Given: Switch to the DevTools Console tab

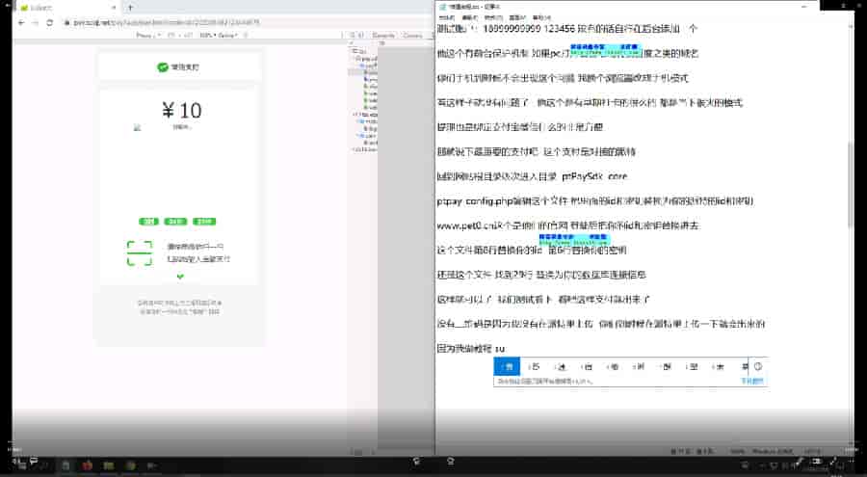Looking at the screenshot, I should click(412, 35).
